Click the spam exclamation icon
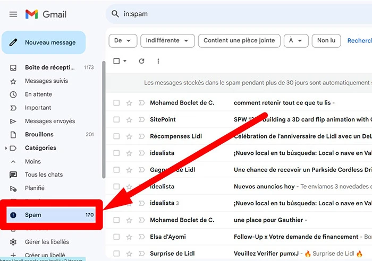 pos(13,215)
